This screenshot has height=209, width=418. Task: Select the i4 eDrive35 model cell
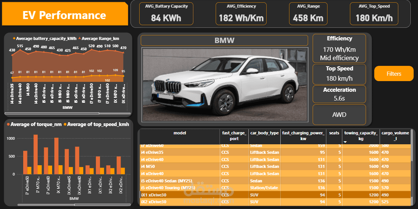click(x=180, y=152)
